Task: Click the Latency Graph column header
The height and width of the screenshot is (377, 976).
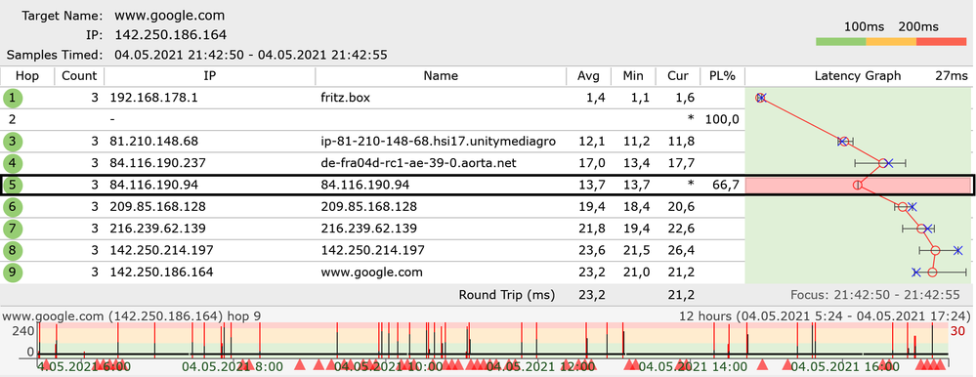Action: tap(858, 76)
